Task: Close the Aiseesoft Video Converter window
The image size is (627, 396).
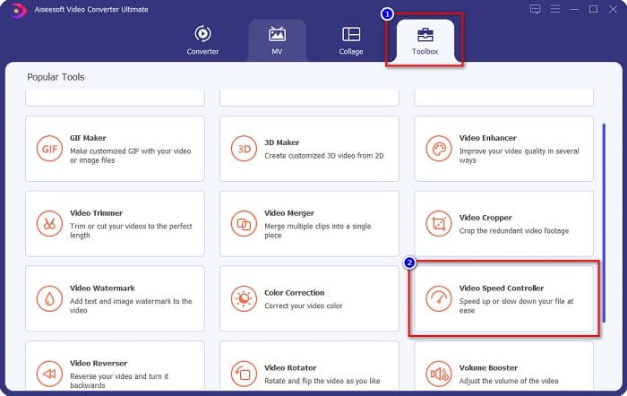Action: (x=613, y=9)
